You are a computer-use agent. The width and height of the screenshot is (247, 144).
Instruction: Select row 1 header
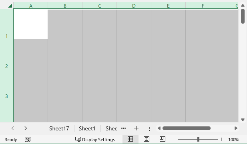coord(6,24)
